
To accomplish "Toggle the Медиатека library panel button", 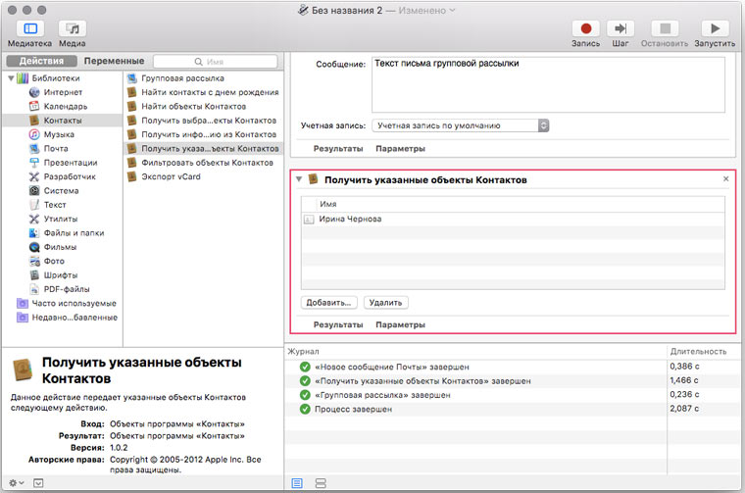I will (x=30, y=28).
